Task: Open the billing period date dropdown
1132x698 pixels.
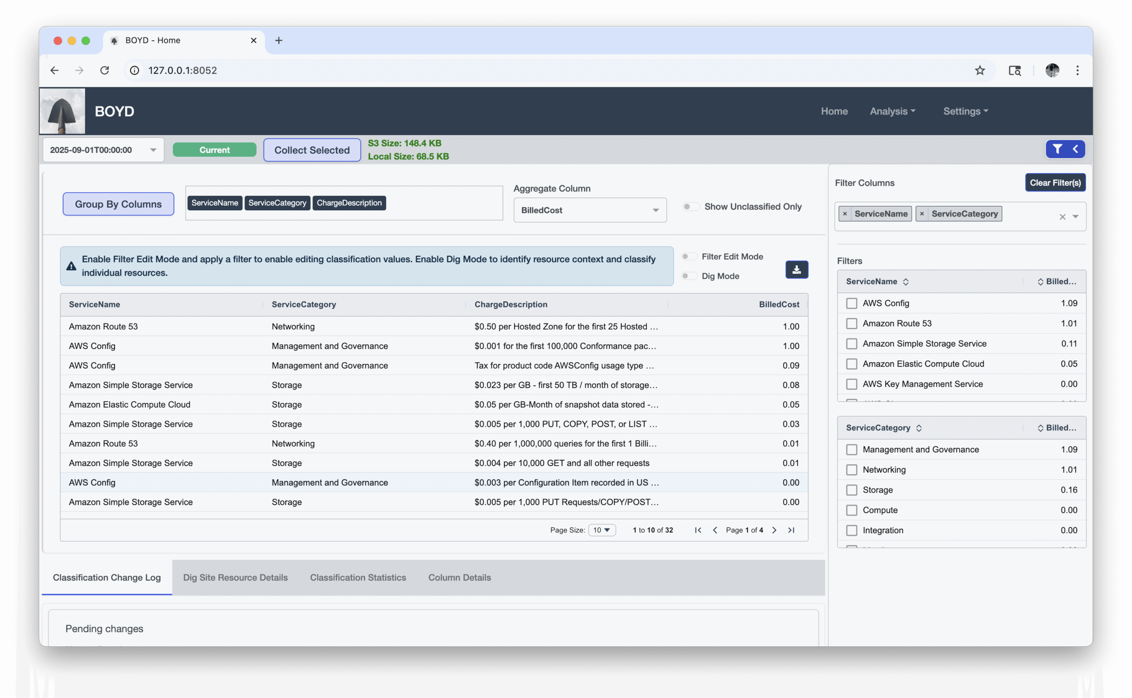Action: click(x=103, y=150)
